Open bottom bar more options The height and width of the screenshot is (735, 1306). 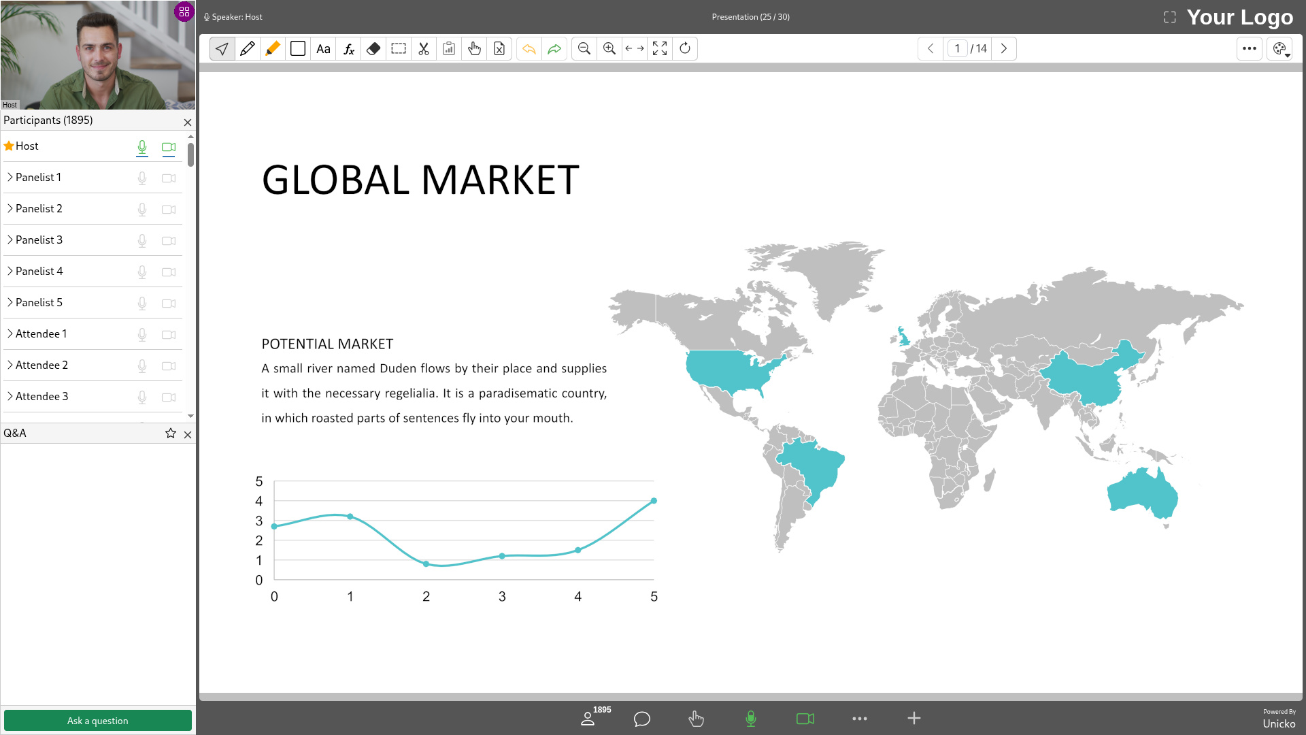pos(860,719)
